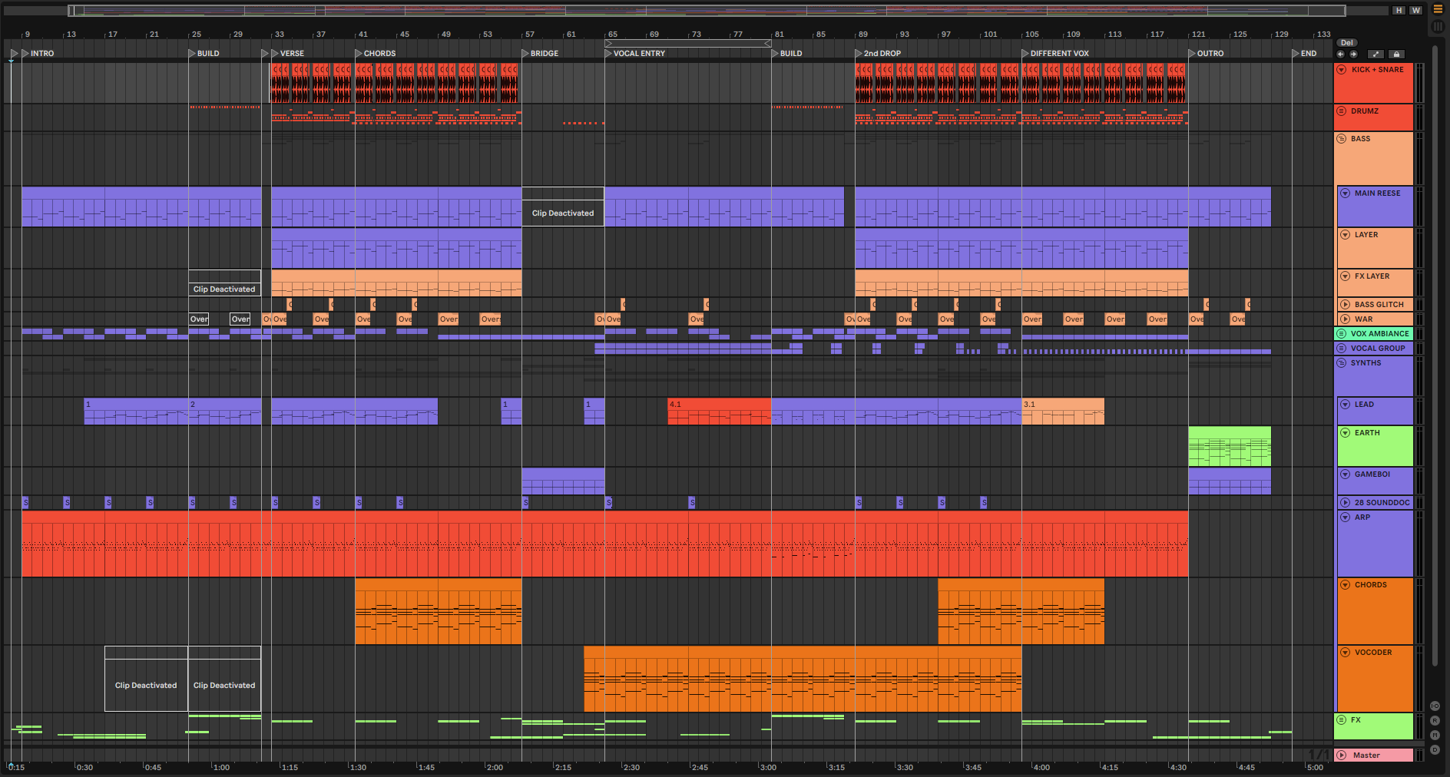This screenshot has width=1450, height=777.
Task: Collapse the FX LAYER track
Action: click(1346, 276)
